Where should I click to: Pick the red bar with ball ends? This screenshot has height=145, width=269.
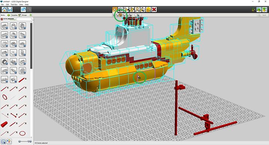tap(13, 115)
